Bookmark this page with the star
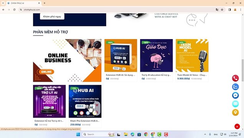The height and width of the screenshot is (138, 244). pyautogui.click(x=222, y=10)
